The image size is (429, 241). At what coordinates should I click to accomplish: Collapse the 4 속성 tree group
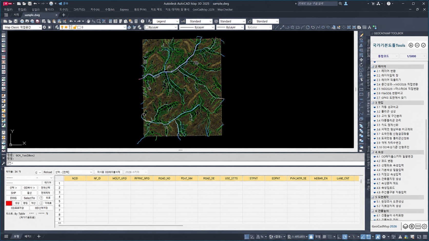(x=373, y=152)
